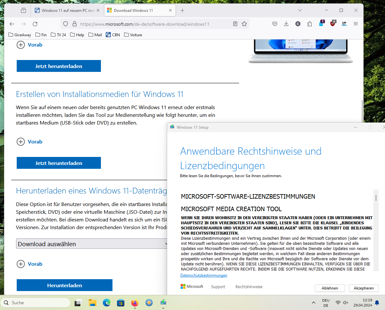This screenshot has width=385, height=310.
Task: Open the 'Download auswählen' dropdown
Action: pyautogui.click(x=92, y=244)
